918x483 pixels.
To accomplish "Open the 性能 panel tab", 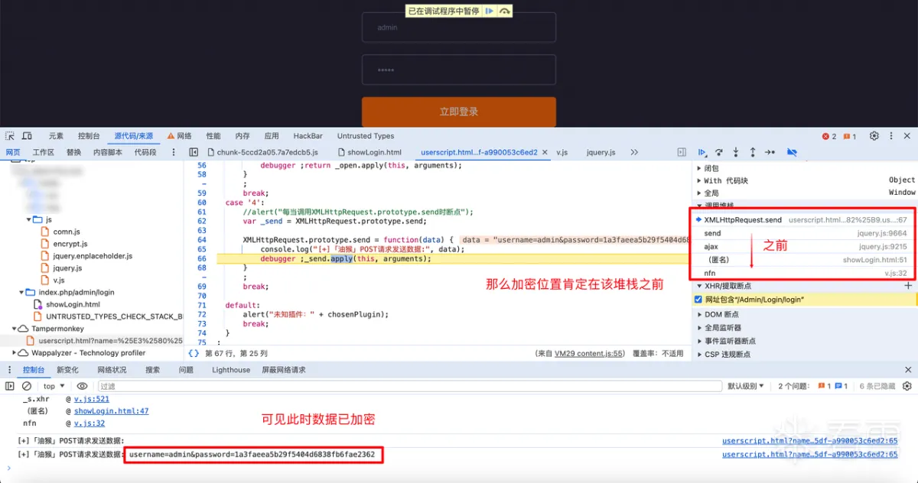I will point(213,136).
